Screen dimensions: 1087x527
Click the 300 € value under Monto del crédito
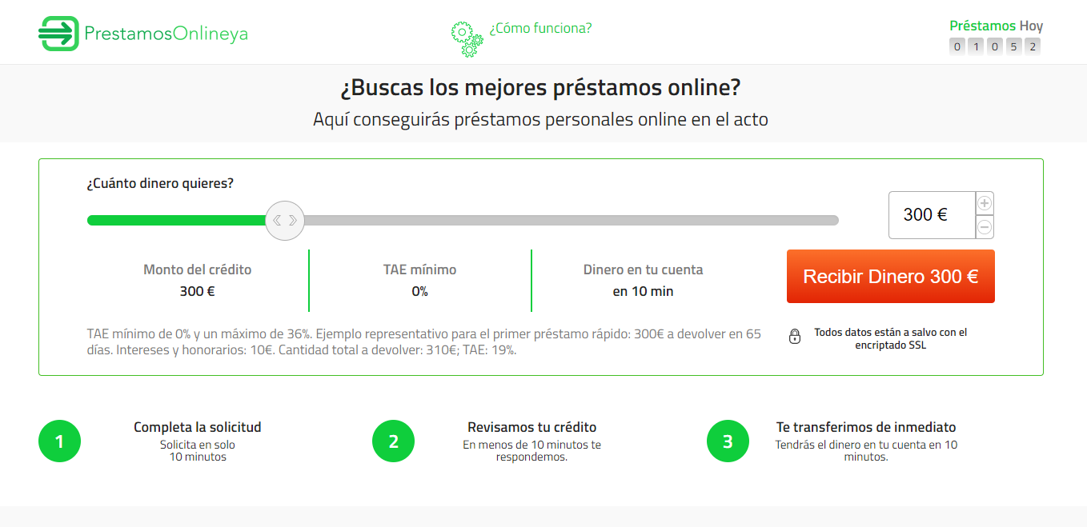[x=197, y=292]
